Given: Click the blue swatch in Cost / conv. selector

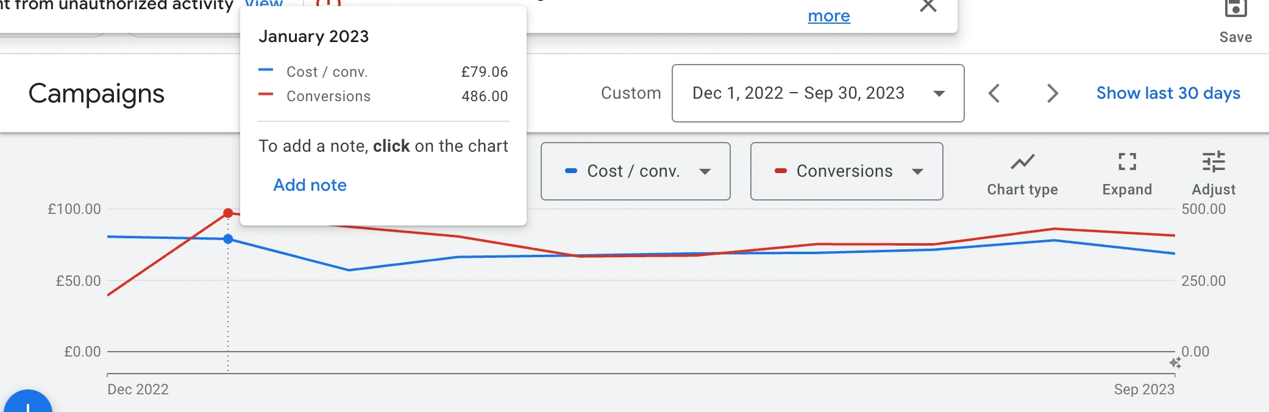Looking at the screenshot, I should tap(571, 171).
